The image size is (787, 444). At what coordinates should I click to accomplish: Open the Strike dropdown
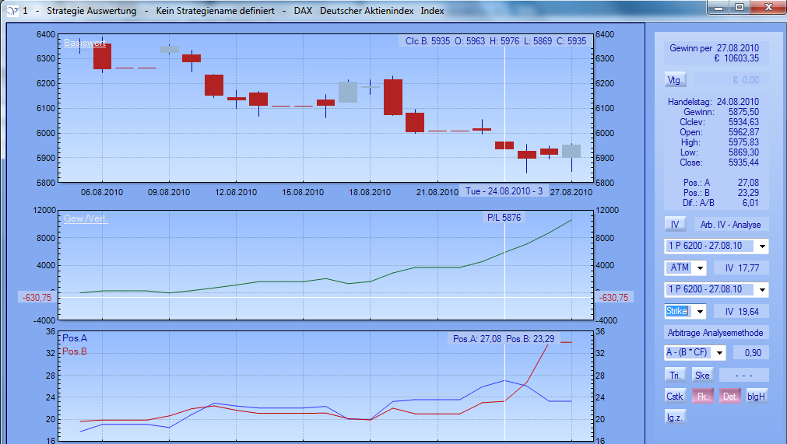pyautogui.click(x=701, y=312)
